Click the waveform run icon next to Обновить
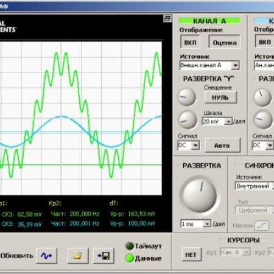 click(46, 256)
